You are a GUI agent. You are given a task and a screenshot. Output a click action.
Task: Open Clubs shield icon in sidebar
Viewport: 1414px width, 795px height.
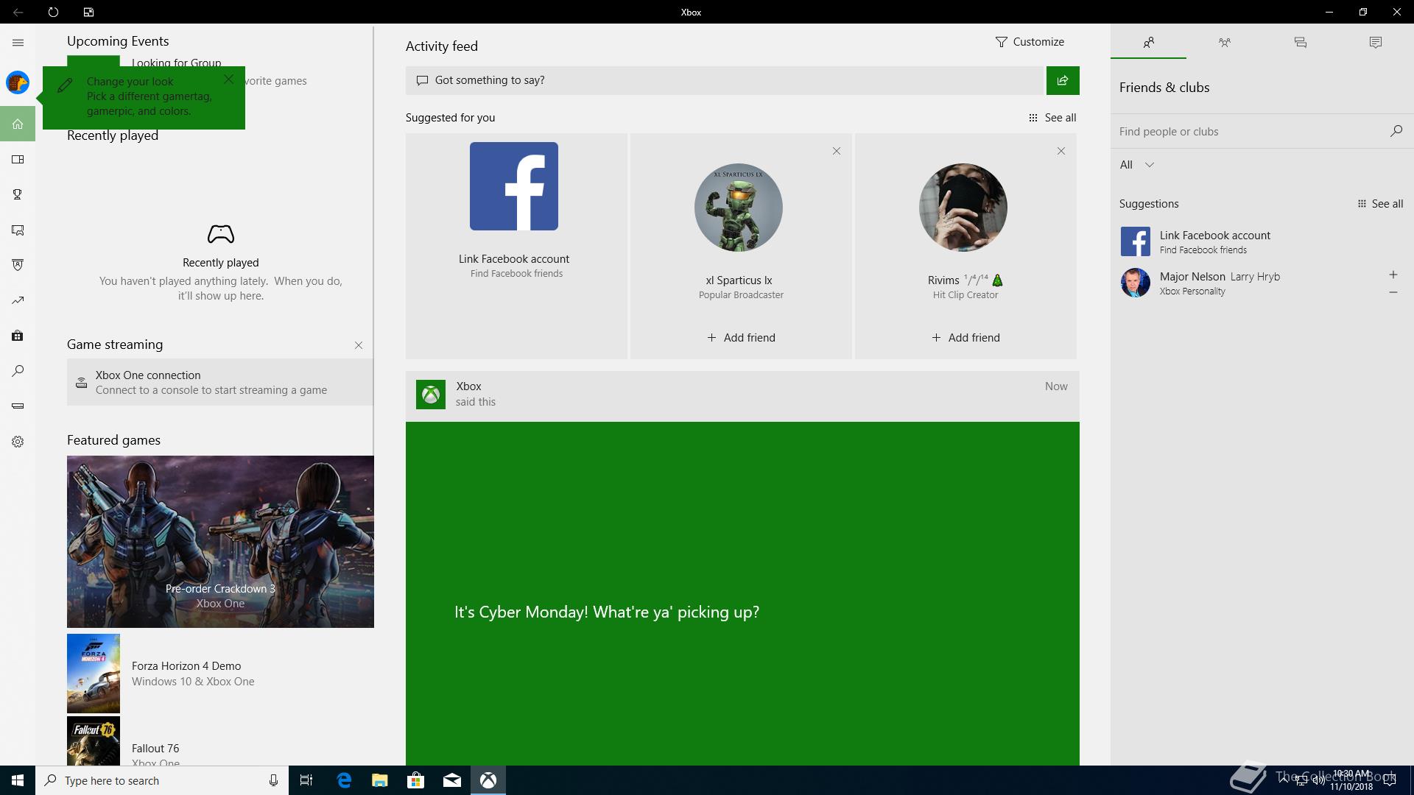18,265
